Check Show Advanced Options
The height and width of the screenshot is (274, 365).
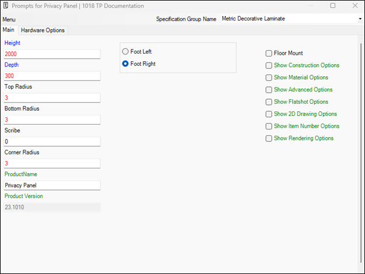point(269,90)
